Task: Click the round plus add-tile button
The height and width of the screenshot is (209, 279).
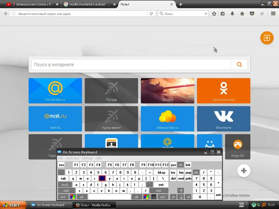Action: point(244,171)
